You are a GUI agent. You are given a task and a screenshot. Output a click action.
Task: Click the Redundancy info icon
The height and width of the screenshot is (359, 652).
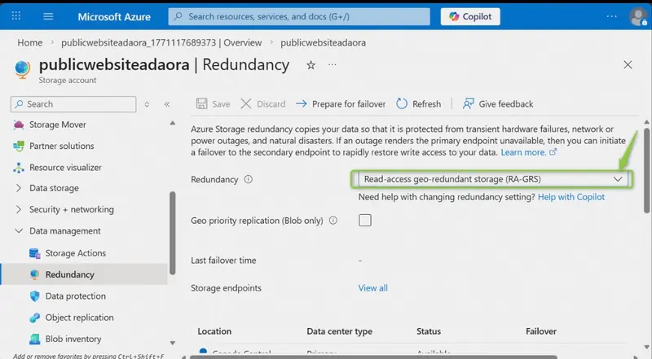(x=249, y=179)
